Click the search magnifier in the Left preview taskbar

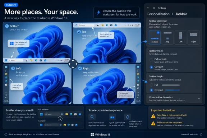pyautogui.click(x=6, y=71)
